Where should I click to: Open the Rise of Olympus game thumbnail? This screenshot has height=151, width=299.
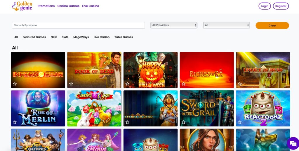click(x=38, y=140)
